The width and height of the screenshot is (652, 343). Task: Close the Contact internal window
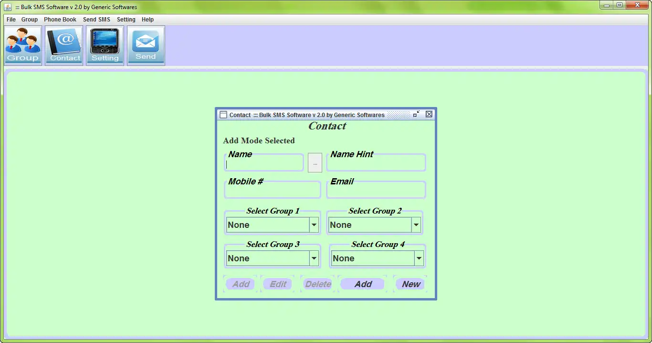click(429, 114)
